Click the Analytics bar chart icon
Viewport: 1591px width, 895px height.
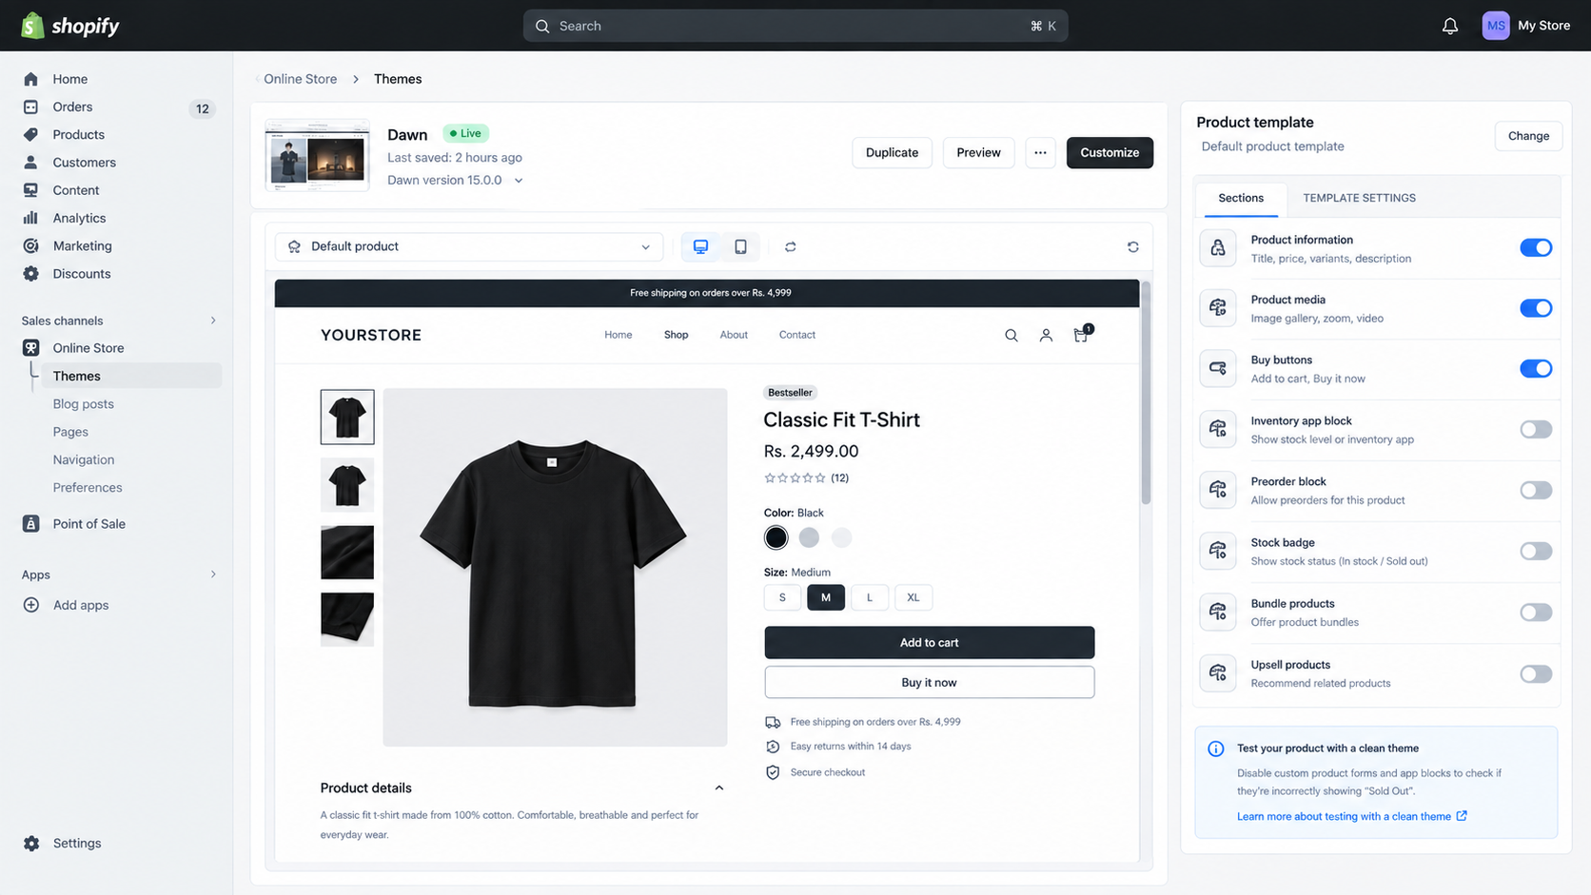[x=31, y=218]
